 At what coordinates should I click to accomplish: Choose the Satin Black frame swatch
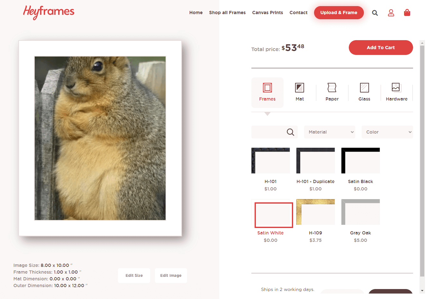(x=360, y=161)
